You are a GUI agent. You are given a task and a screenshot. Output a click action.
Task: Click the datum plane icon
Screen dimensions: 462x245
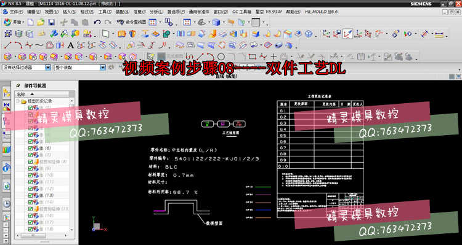coord(106,34)
